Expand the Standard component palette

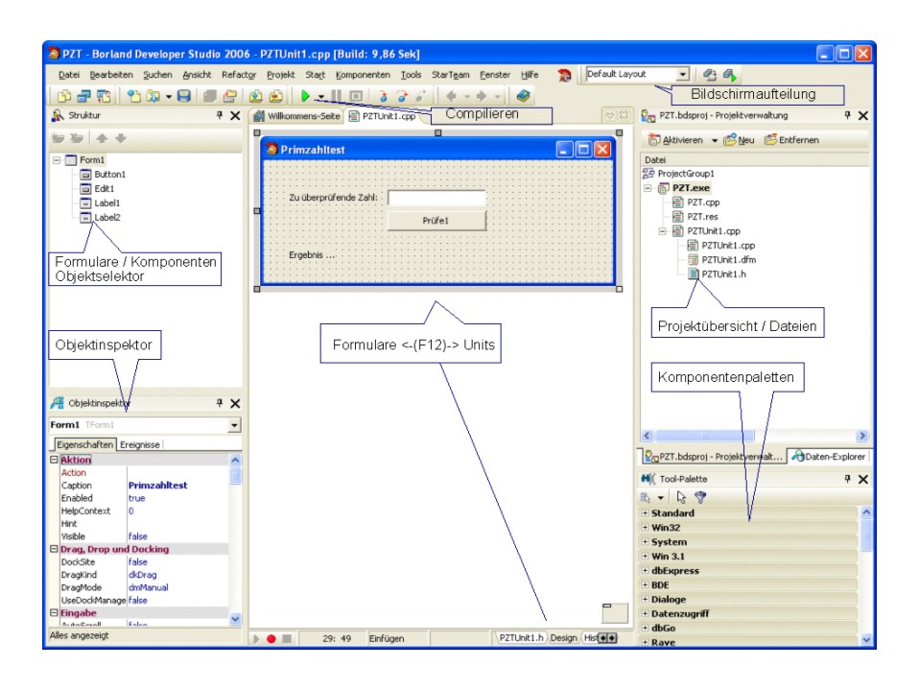click(646, 513)
